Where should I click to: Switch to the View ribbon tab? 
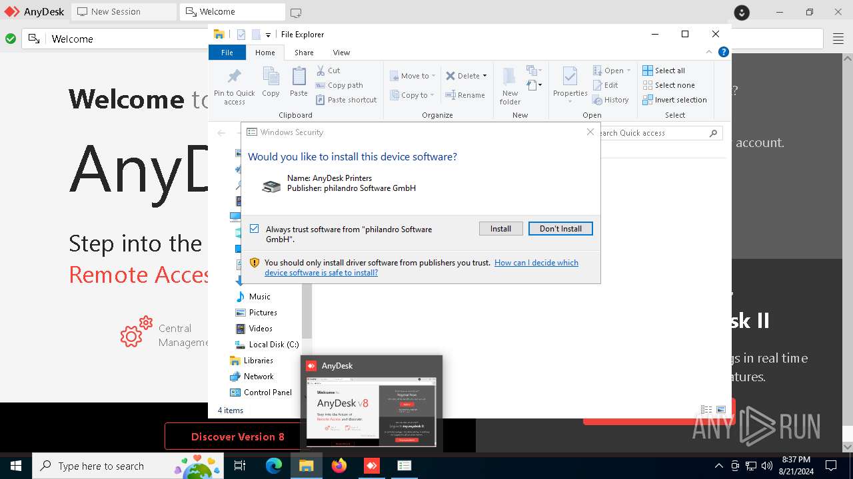[341, 52]
